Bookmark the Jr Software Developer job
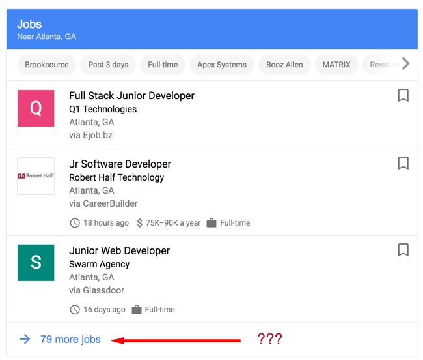 coord(403,163)
